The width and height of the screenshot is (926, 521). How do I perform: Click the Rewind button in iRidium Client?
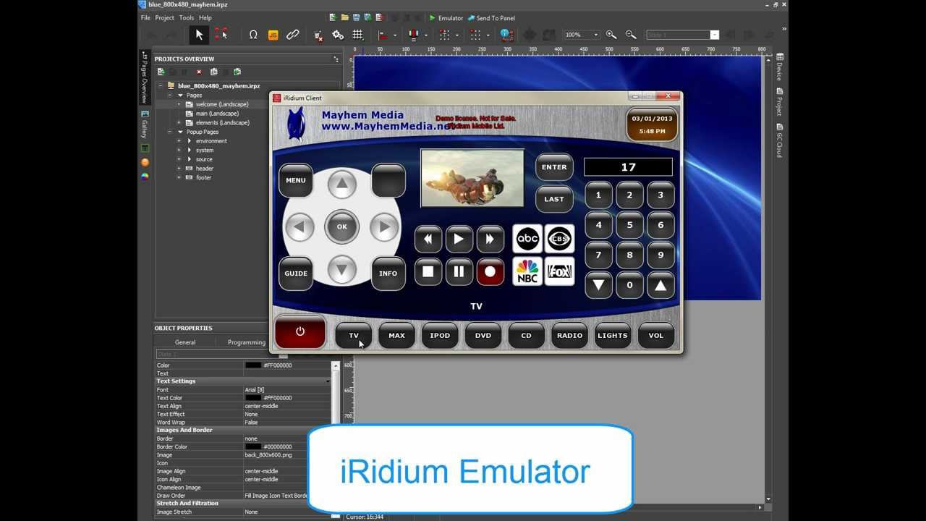point(428,239)
